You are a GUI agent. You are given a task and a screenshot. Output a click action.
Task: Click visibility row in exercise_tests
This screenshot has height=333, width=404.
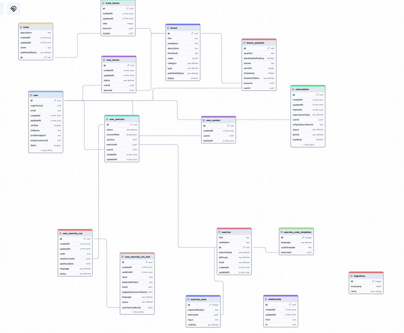203,325
